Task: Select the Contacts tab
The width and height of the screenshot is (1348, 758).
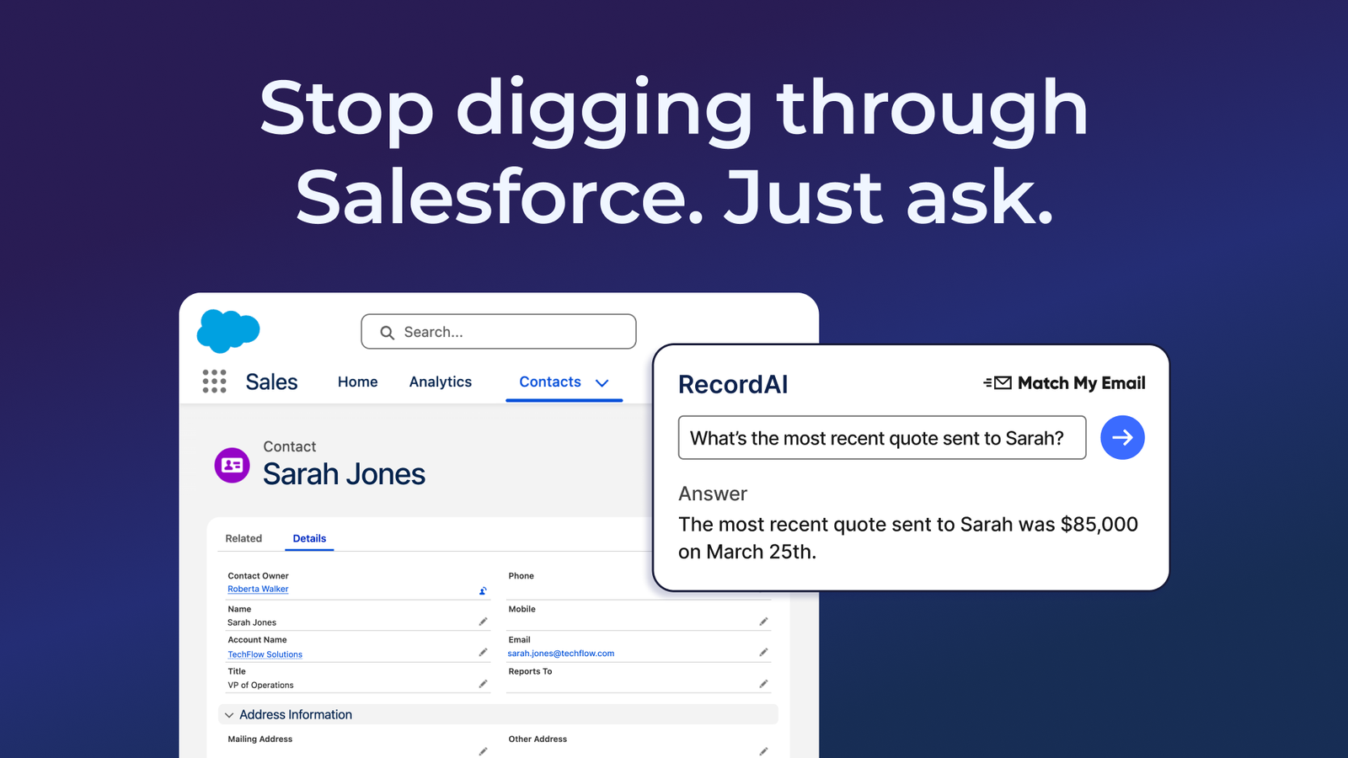Action: 550,382
